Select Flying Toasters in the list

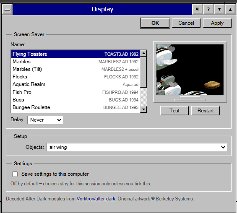pyautogui.click(x=76, y=54)
